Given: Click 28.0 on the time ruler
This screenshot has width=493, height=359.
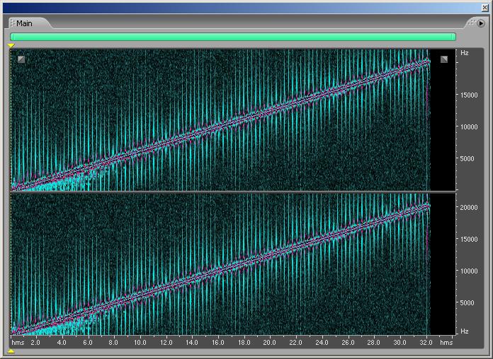Looking at the screenshot, I should point(374,342).
